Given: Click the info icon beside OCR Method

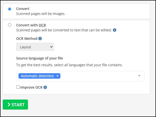Looking at the screenshot, I should 40,39.
